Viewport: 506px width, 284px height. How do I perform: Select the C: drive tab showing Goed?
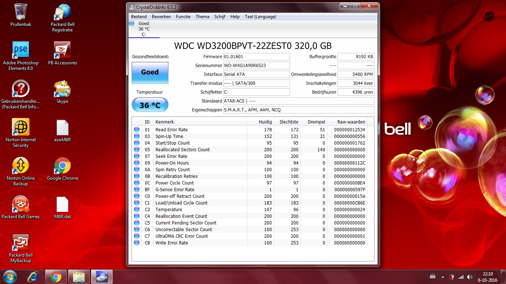click(144, 29)
